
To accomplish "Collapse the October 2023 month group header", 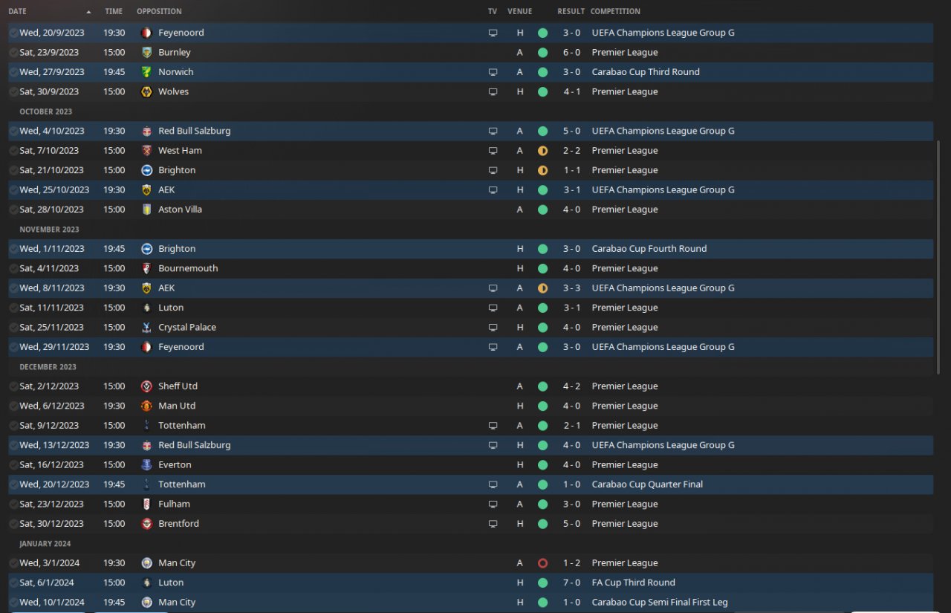I will pyautogui.click(x=46, y=111).
